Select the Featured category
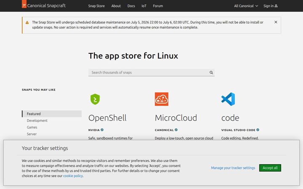 tap(52, 114)
